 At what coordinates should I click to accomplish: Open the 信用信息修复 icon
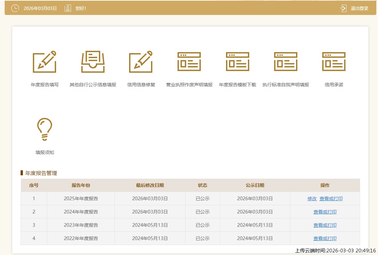141,62
